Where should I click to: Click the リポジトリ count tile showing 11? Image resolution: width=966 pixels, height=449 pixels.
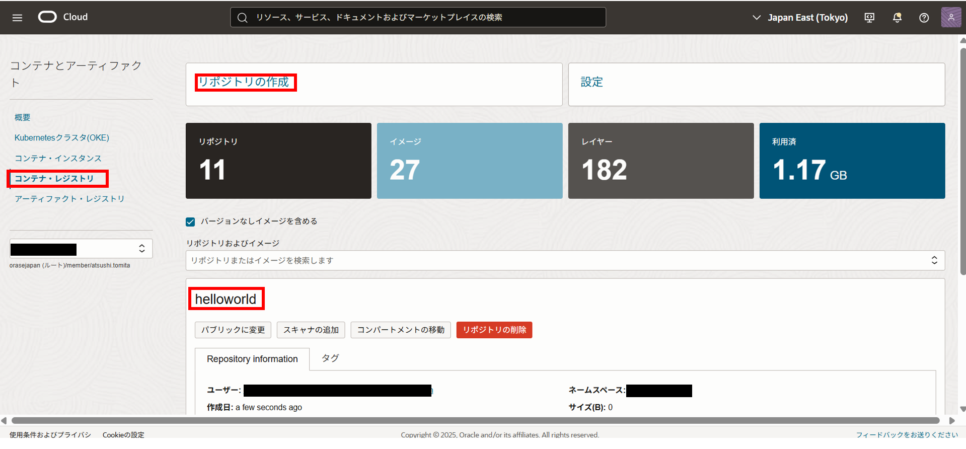pos(278,161)
